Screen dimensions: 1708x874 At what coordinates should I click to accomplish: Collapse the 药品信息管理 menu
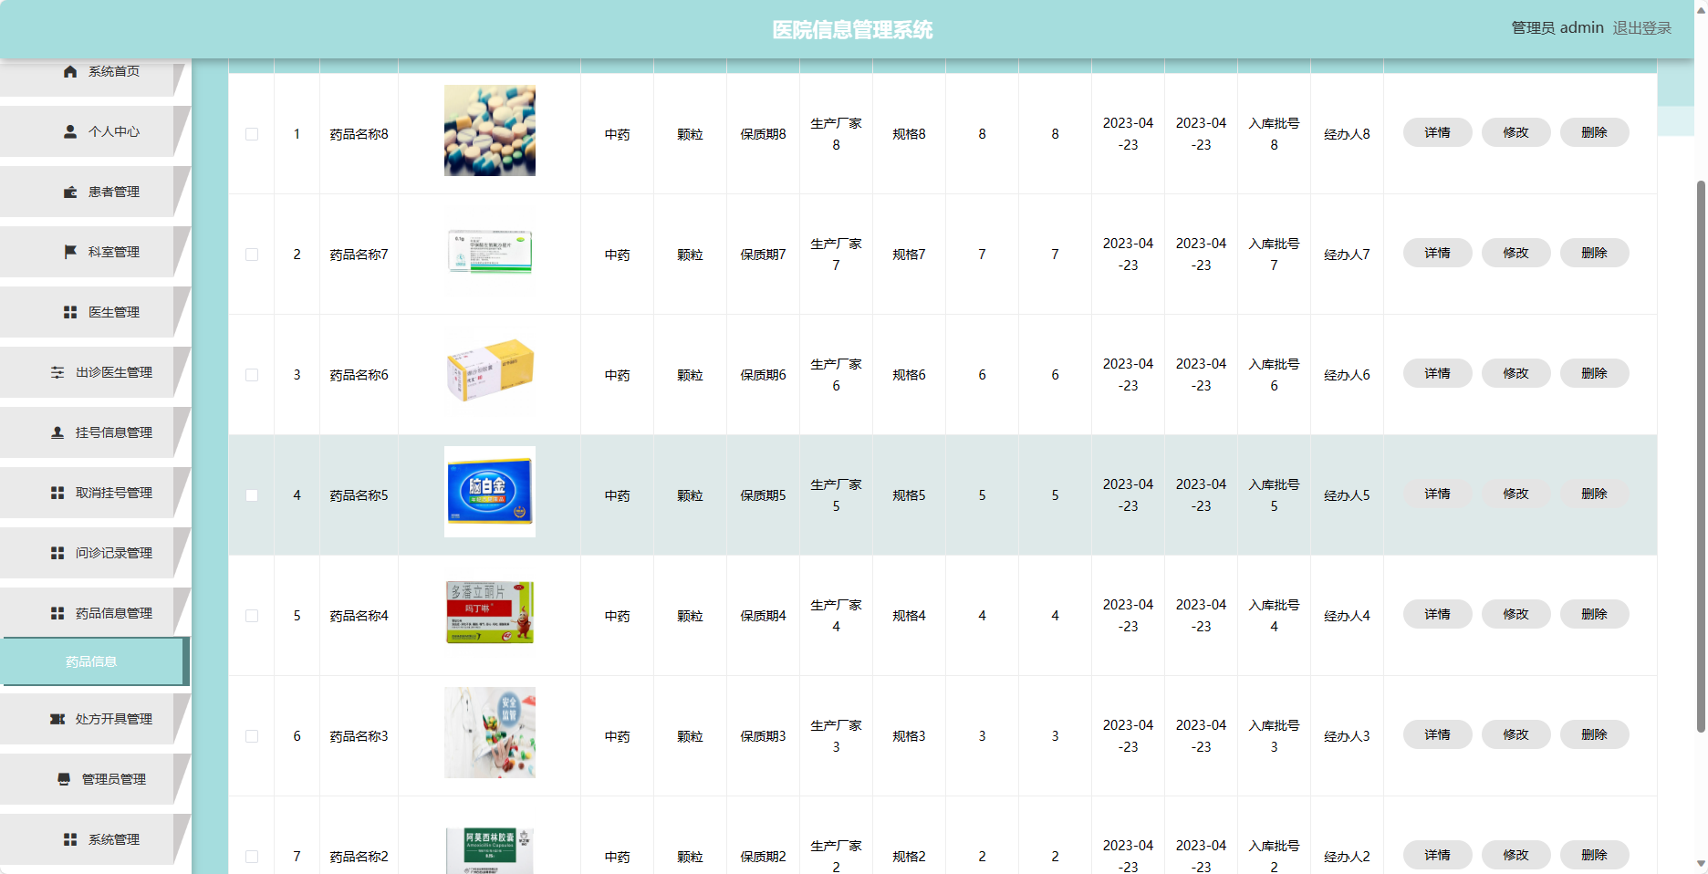pyautogui.click(x=95, y=613)
